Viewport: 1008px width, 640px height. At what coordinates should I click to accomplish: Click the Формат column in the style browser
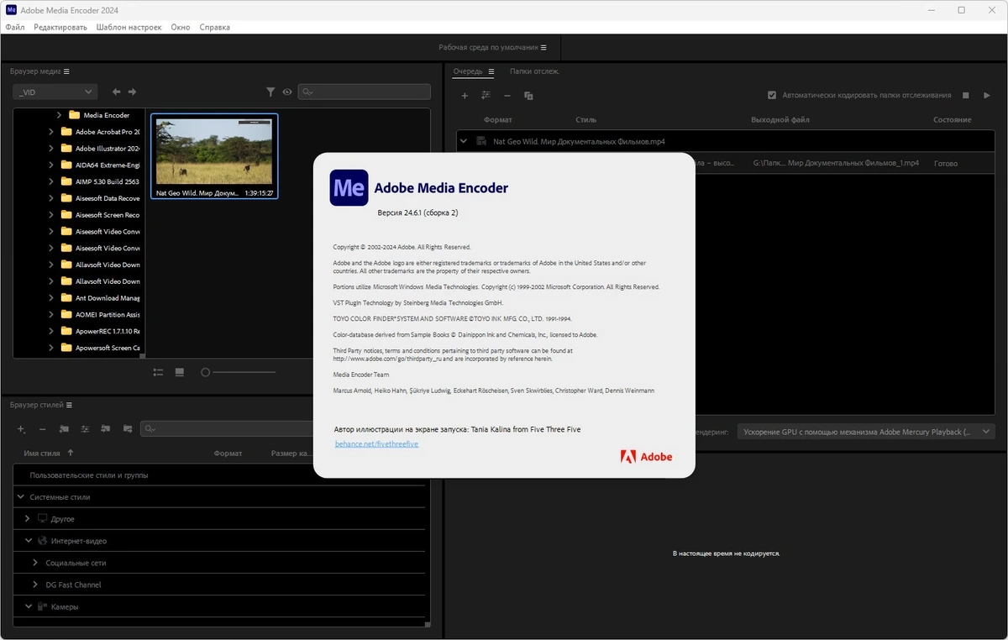coord(228,454)
